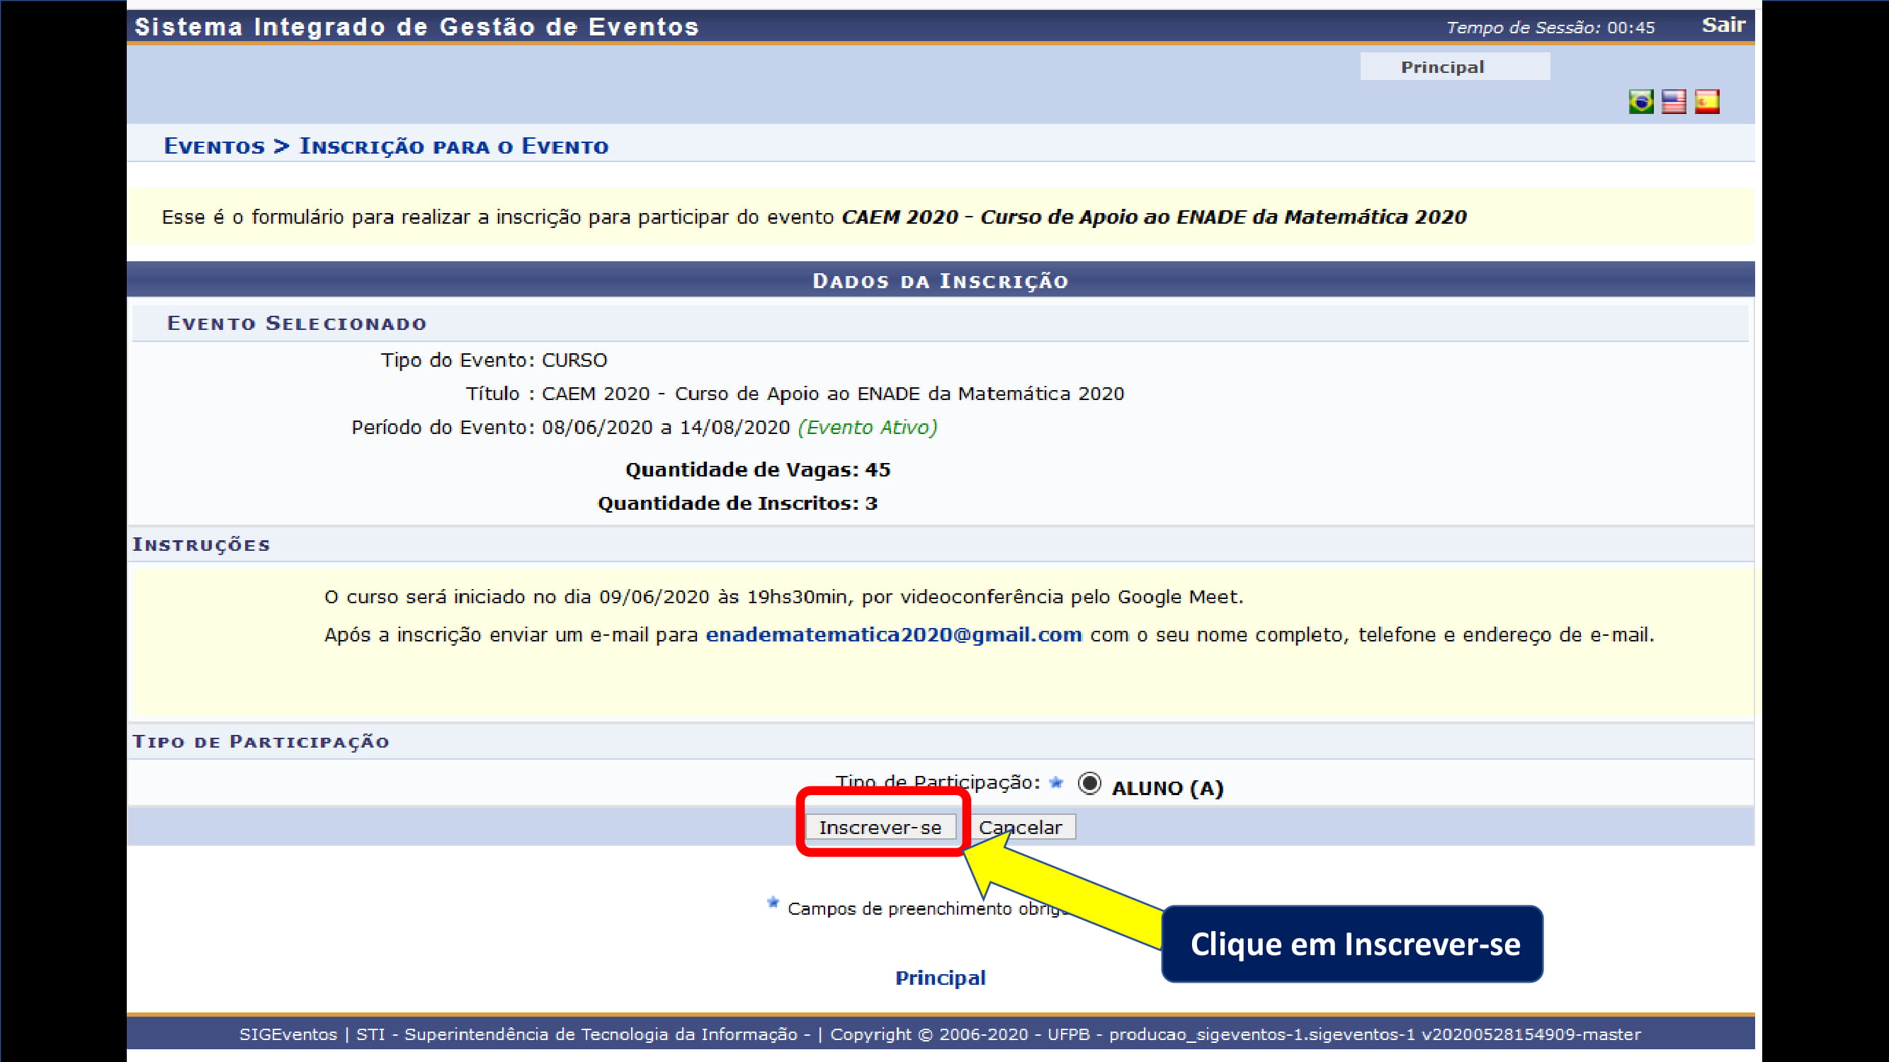Open the Principal menu at the top
1889x1062 pixels.
1442,66
